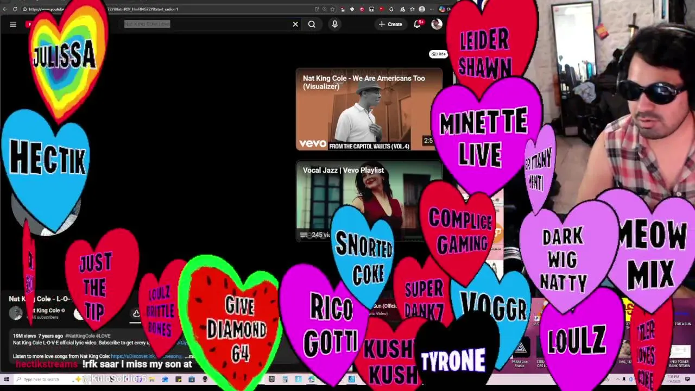Reload the page with browser refresh icon
This screenshot has width=695, height=391.
15,9
